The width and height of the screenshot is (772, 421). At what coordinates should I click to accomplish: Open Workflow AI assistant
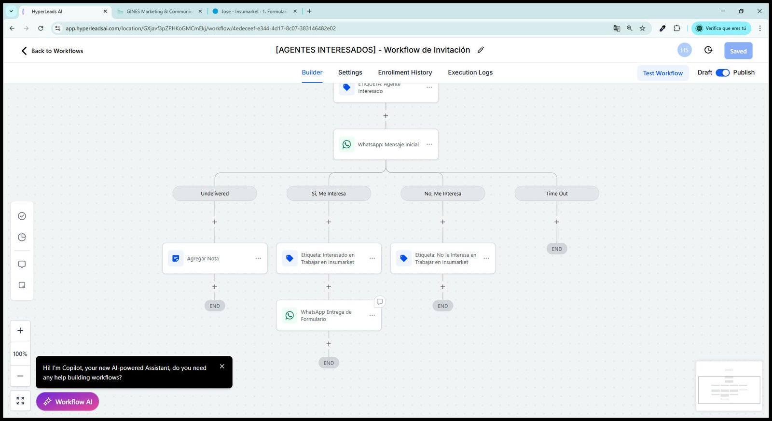pos(68,402)
